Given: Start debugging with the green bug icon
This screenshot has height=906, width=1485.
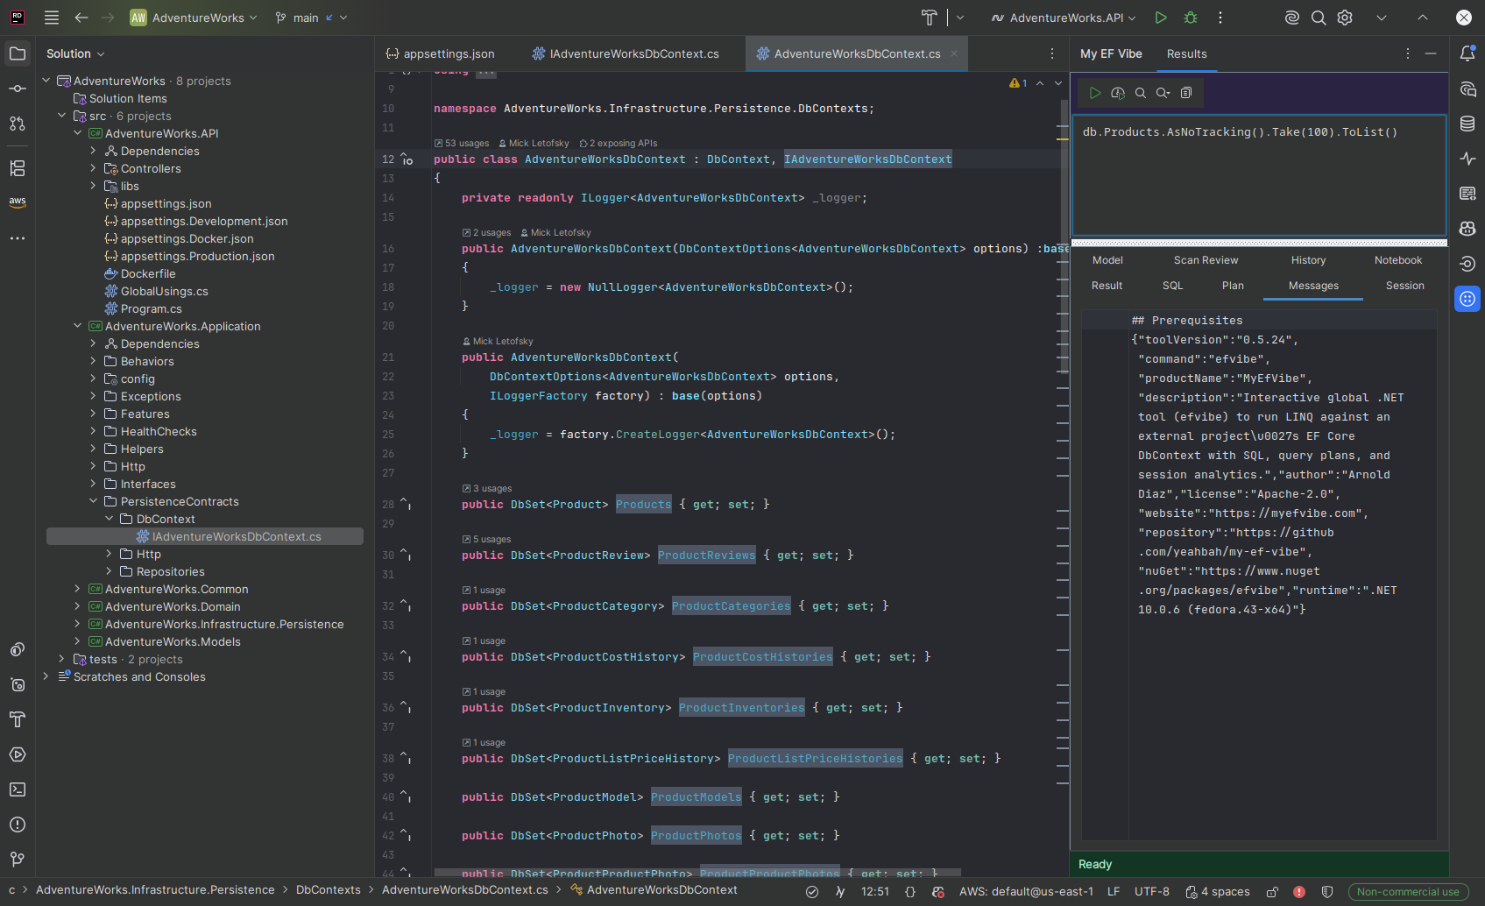Looking at the screenshot, I should pos(1191,18).
